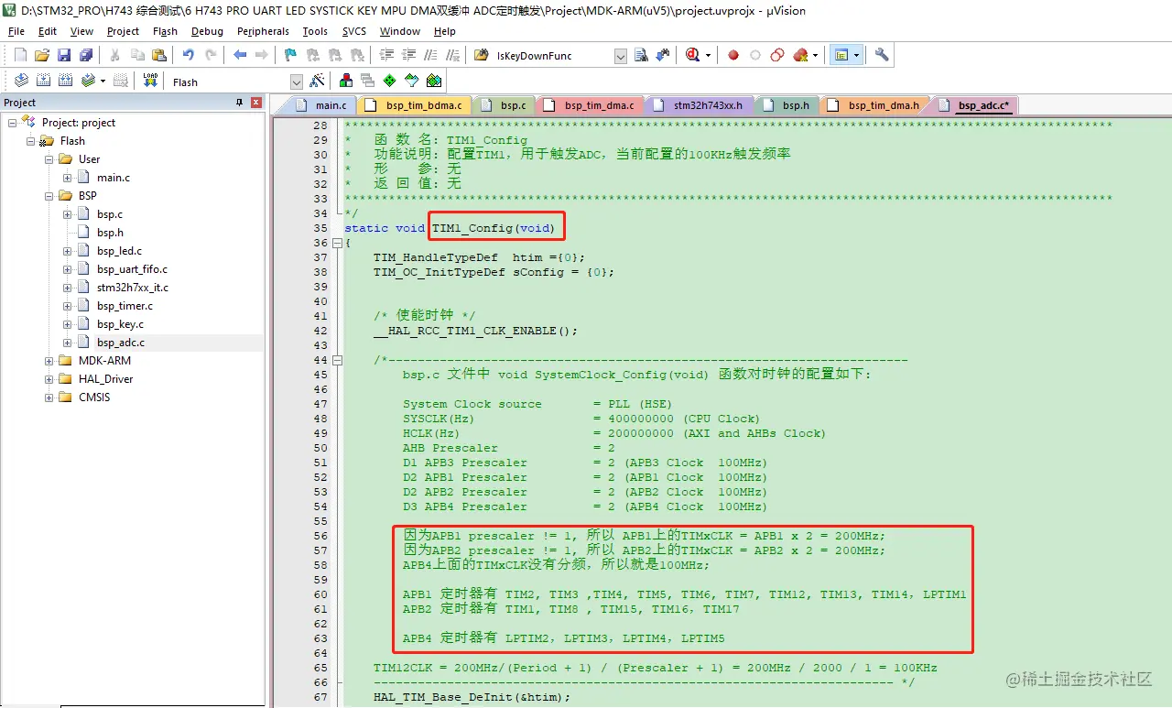Open the debug icon dropdown arrow

point(708,55)
